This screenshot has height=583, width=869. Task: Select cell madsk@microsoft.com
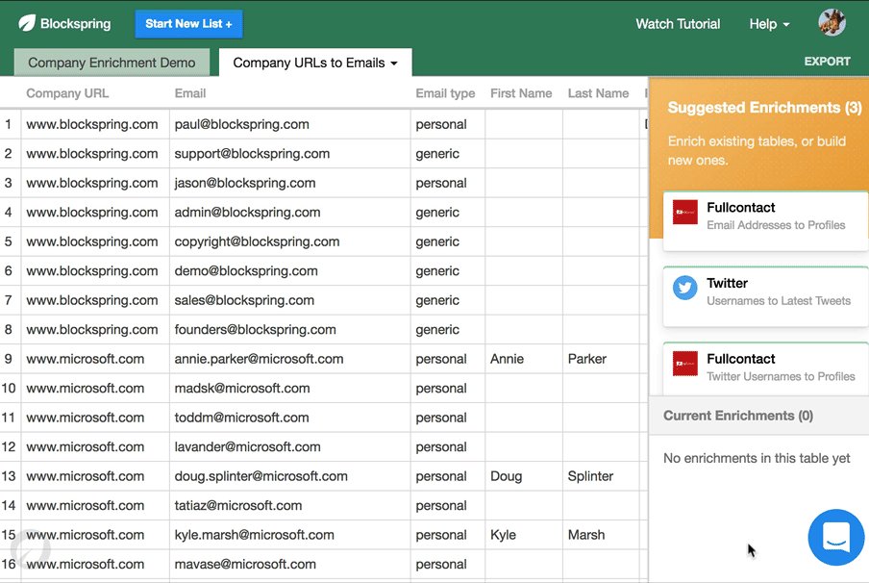(x=290, y=389)
